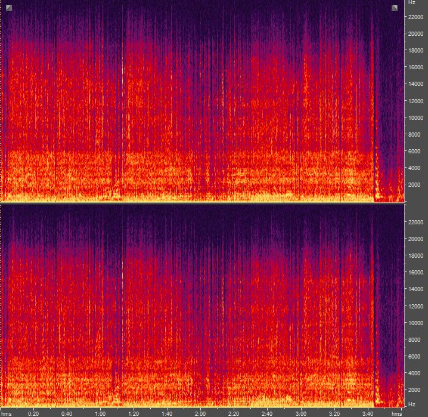Click 18000 on the lower channel frequency scale
Viewport: 428px width, 417px height.
415,255
